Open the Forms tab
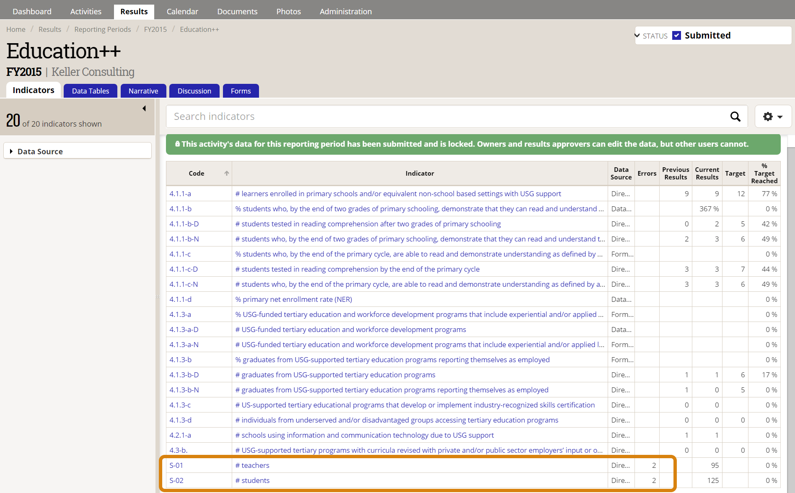The width and height of the screenshot is (795, 493). point(241,91)
